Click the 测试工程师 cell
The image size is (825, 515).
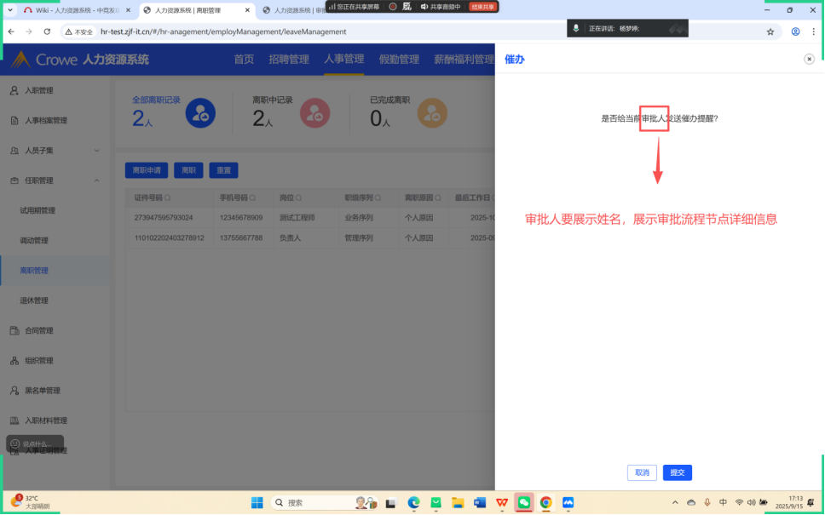tap(297, 218)
